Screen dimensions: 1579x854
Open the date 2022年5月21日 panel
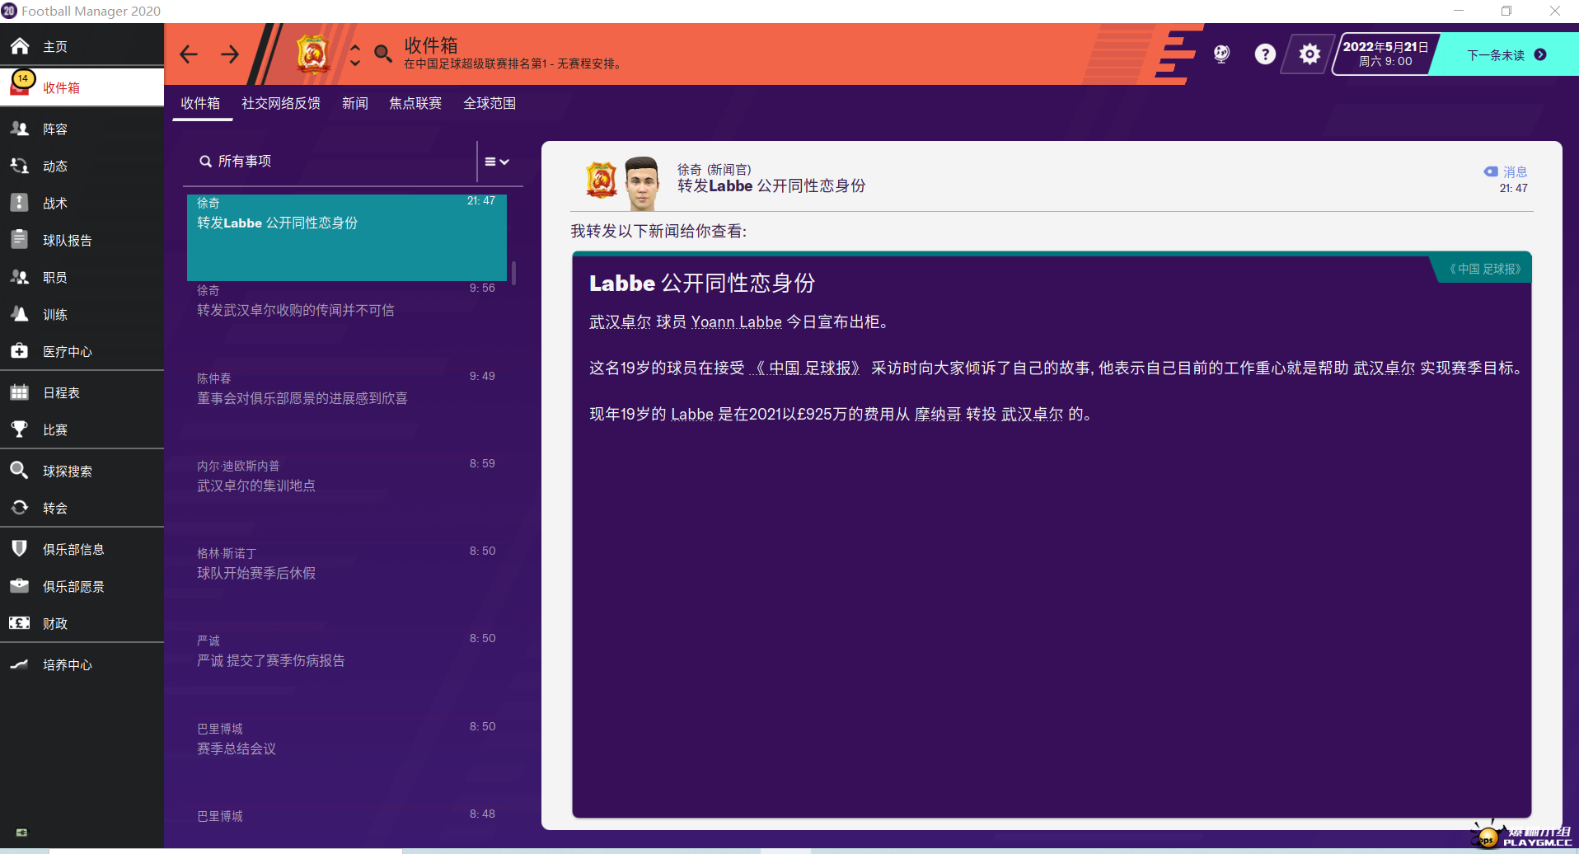click(1385, 54)
